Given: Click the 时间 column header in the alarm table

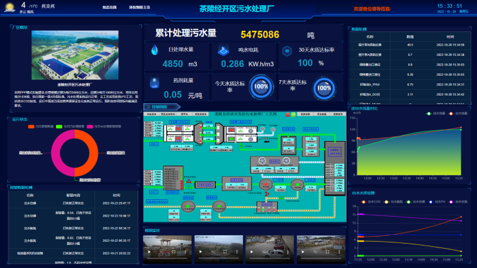Looking at the screenshot, I should [x=116, y=195].
